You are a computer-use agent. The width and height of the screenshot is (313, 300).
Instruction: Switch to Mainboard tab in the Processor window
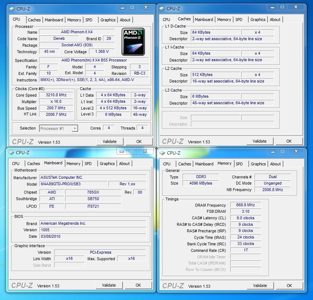tap(54, 20)
